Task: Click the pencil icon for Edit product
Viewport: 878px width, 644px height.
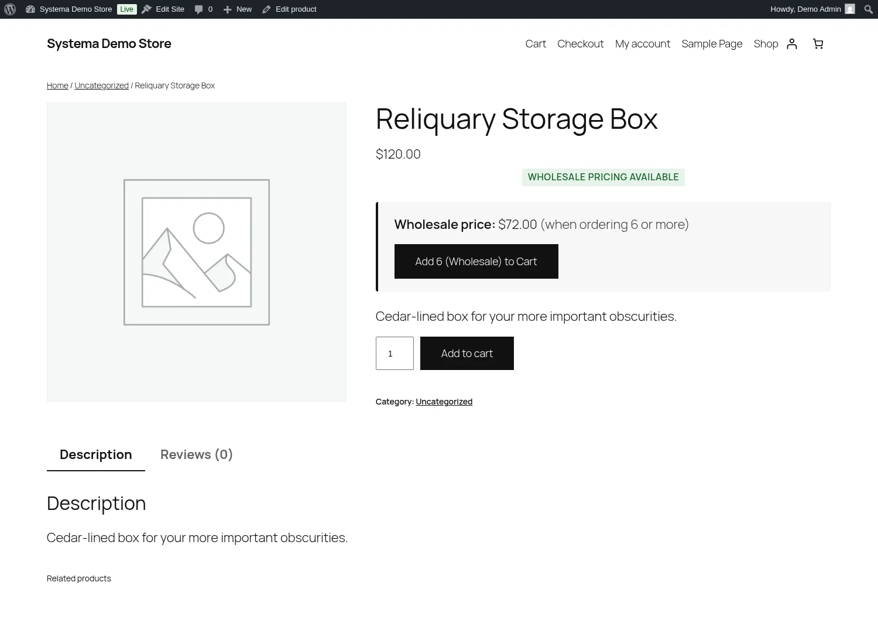Action: [x=266, y=9]
